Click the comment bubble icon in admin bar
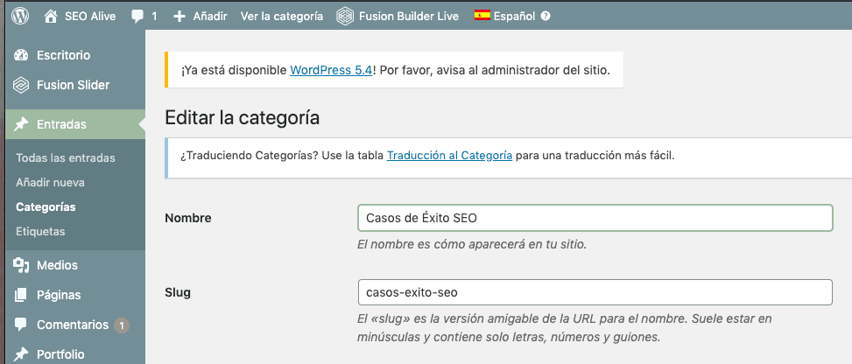 coord(138,17)
